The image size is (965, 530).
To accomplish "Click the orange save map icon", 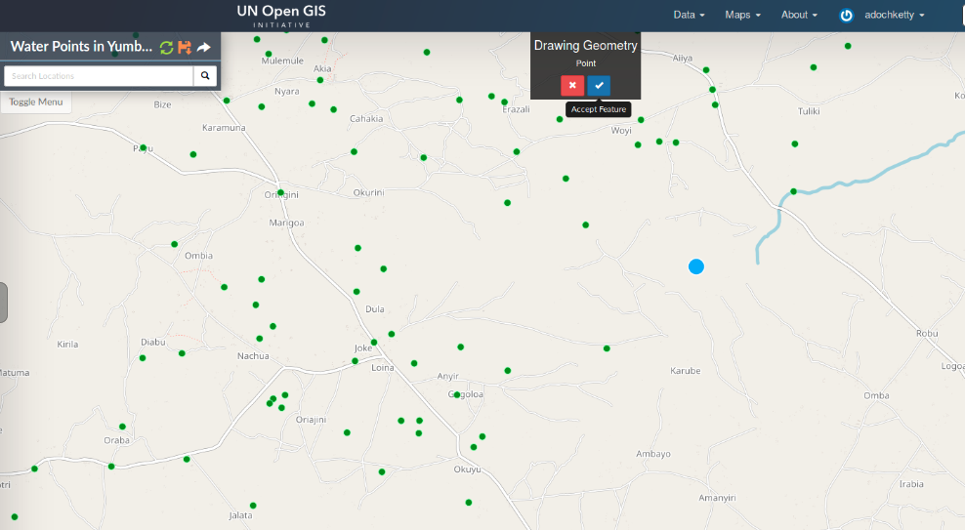I will [184, 47].
